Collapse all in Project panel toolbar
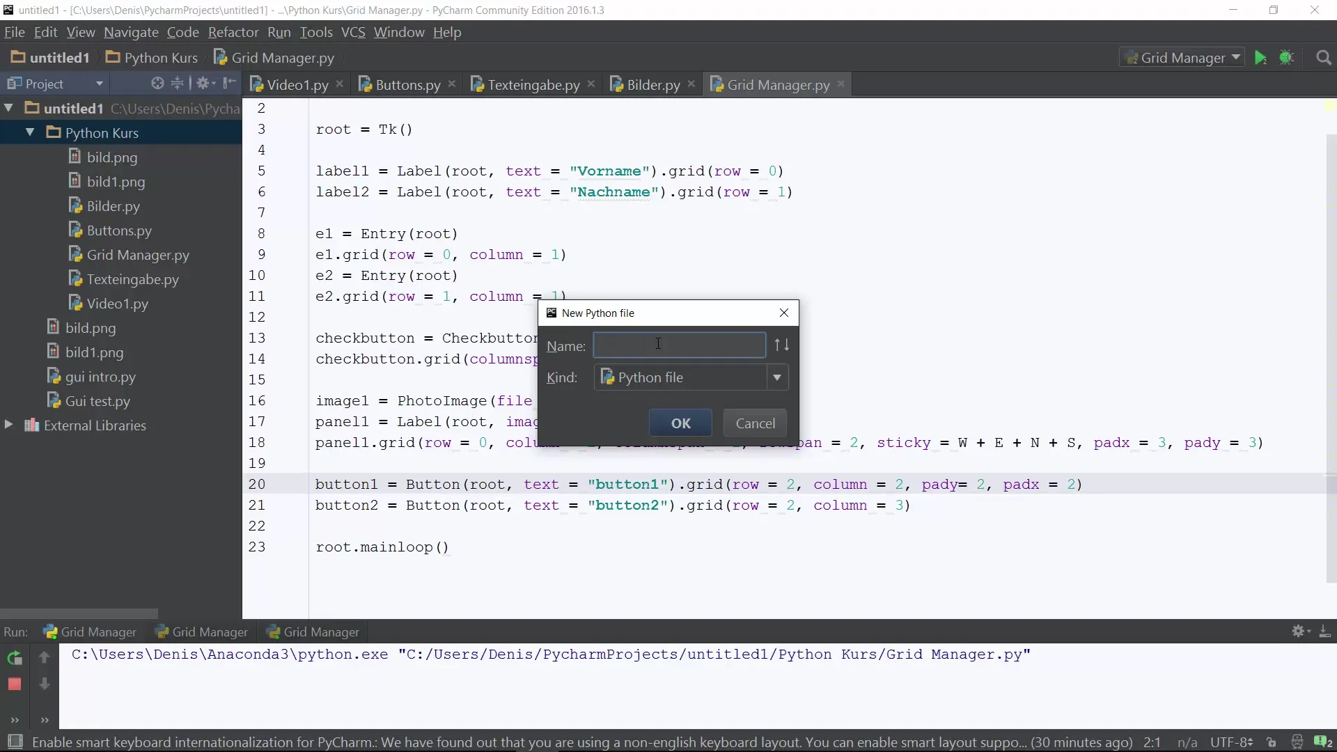Screen dimensions: 1337x752 tap(178, 84)
